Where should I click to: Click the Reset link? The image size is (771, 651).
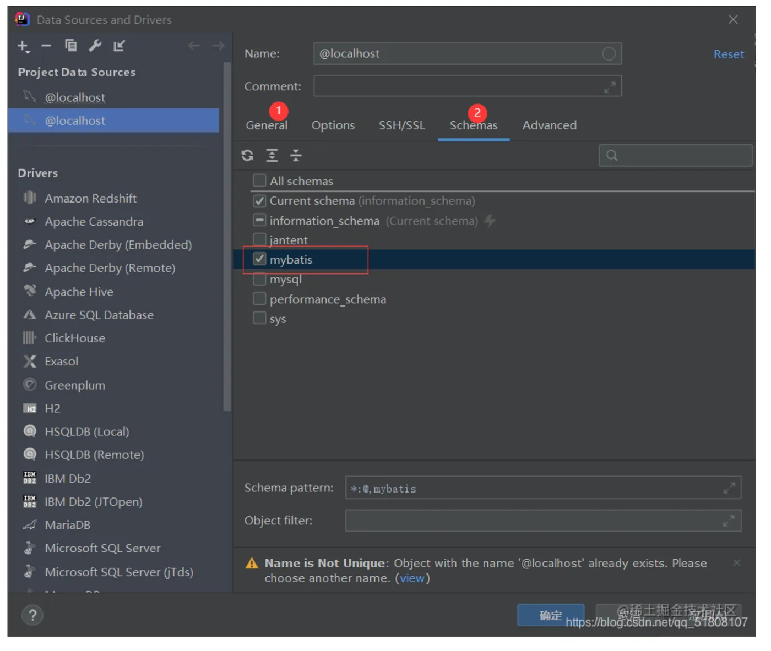click(729, 54)
